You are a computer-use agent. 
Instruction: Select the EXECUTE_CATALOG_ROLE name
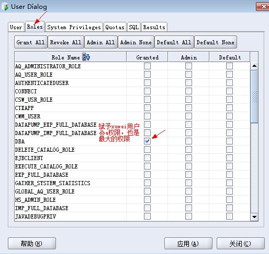(x=46, y=166)
